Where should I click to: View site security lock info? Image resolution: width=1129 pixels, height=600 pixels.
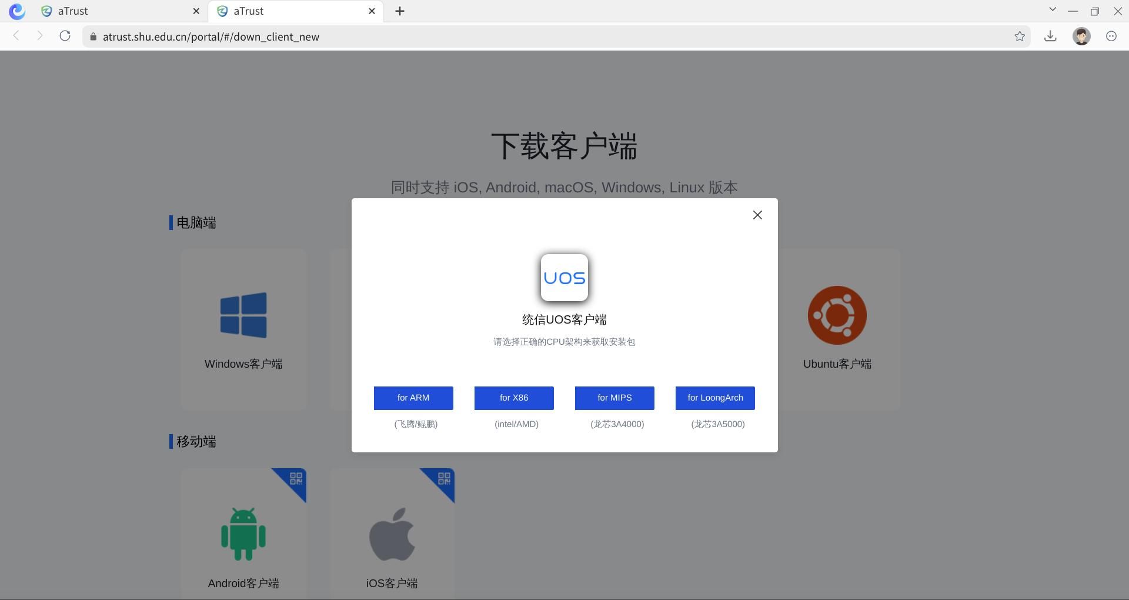pos(93,36)
